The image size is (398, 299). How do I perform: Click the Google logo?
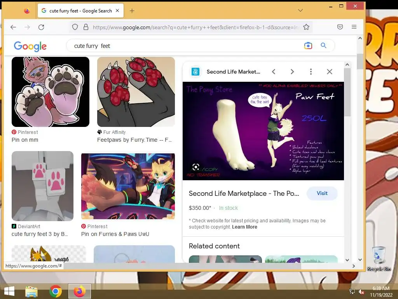click(30, 46)
